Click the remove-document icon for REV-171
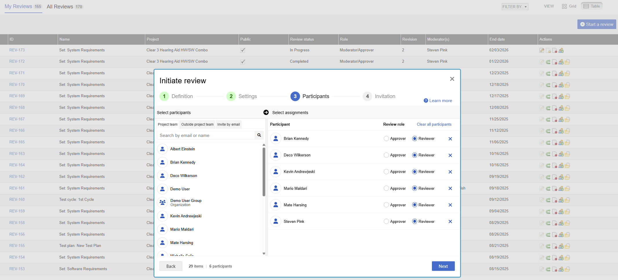618x280 pixels. pos(555,73)
